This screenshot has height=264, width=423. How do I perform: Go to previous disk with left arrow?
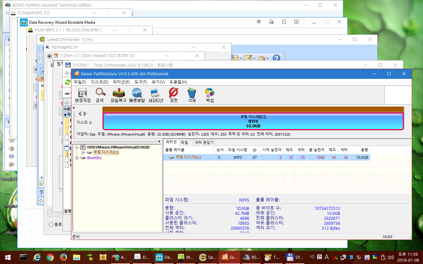[80, 114]
